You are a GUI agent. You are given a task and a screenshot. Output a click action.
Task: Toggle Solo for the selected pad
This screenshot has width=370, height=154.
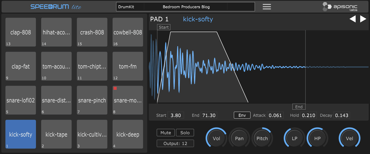[x=185, y=133]
